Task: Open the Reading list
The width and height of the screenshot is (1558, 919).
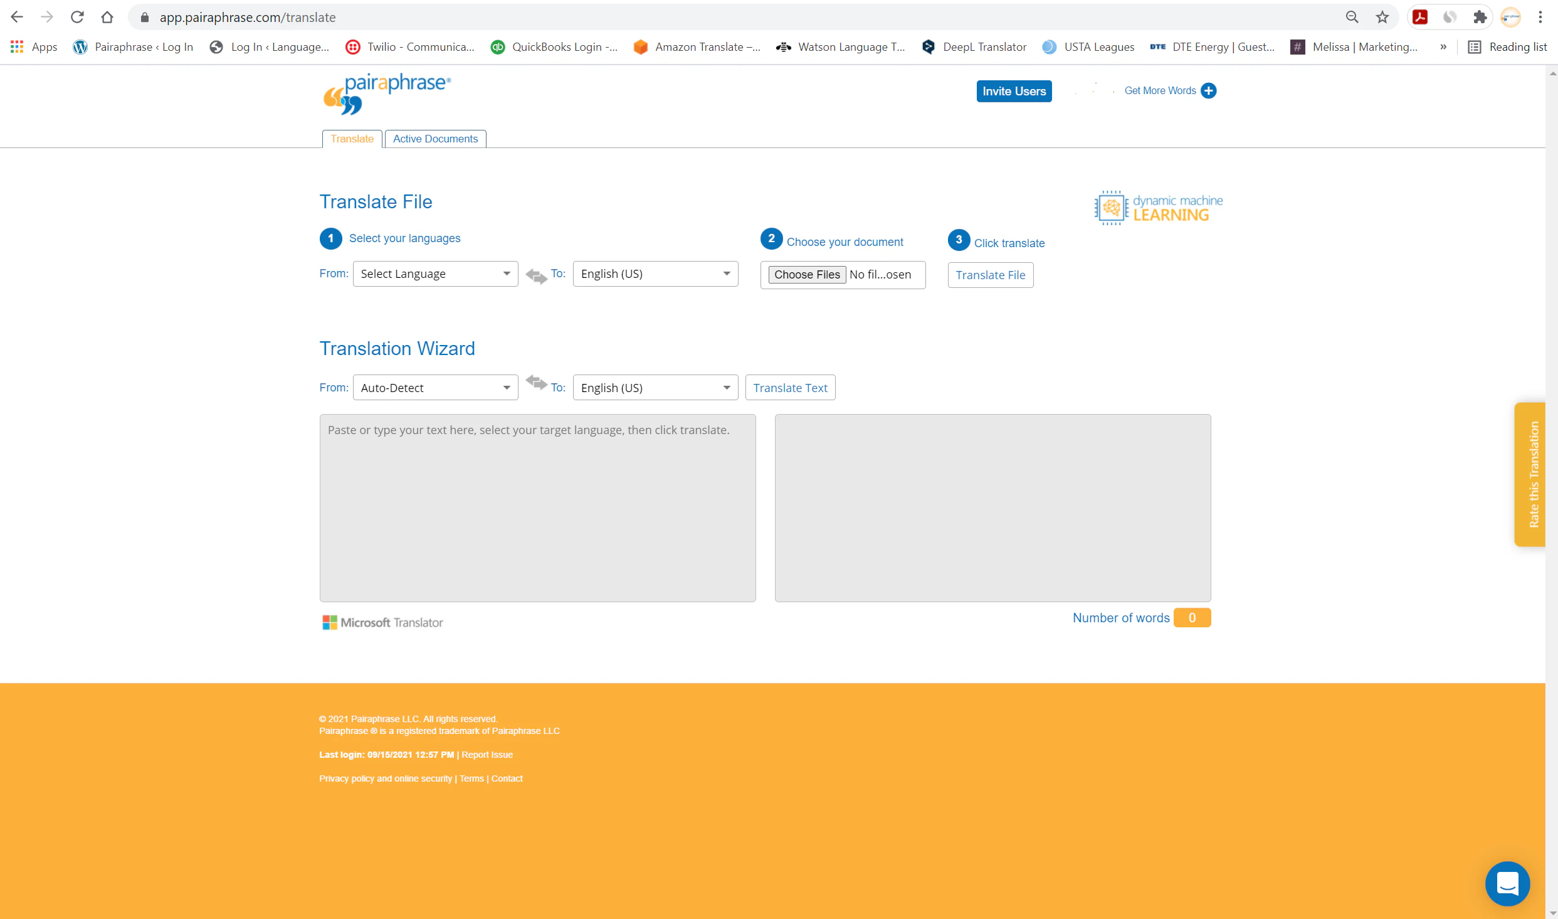Action: pyautogui.click(x=1508, y=47)
